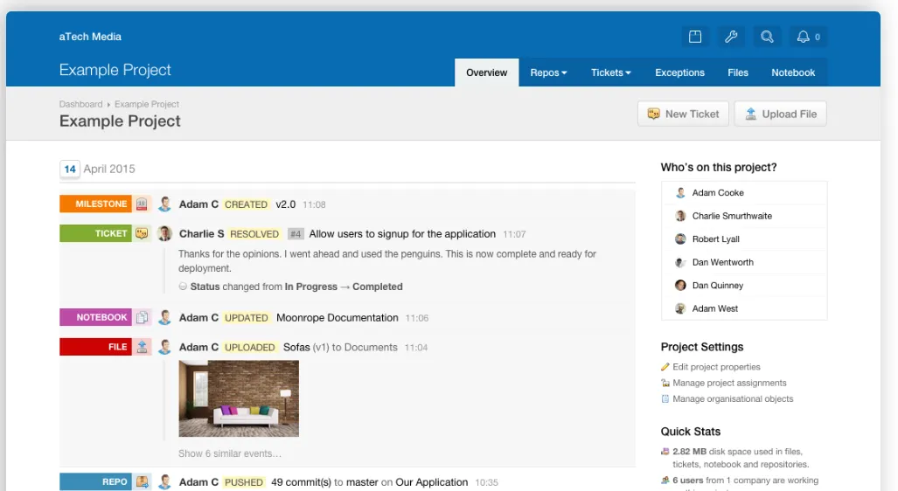Viewport: 898px width, 491px height.
Task: Click the disk space icon in Quick Stats
Action: click(665, 452)
